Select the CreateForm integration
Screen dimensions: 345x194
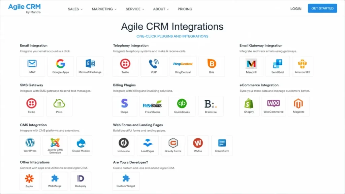pos(222,145)
